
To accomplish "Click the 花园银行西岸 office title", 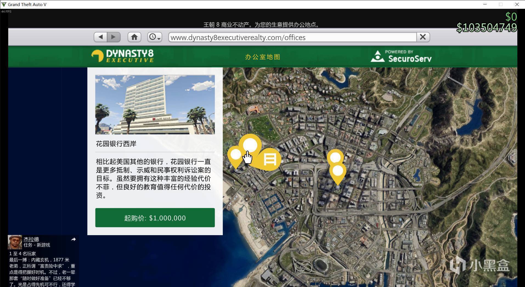I will [x=116, y=144].
